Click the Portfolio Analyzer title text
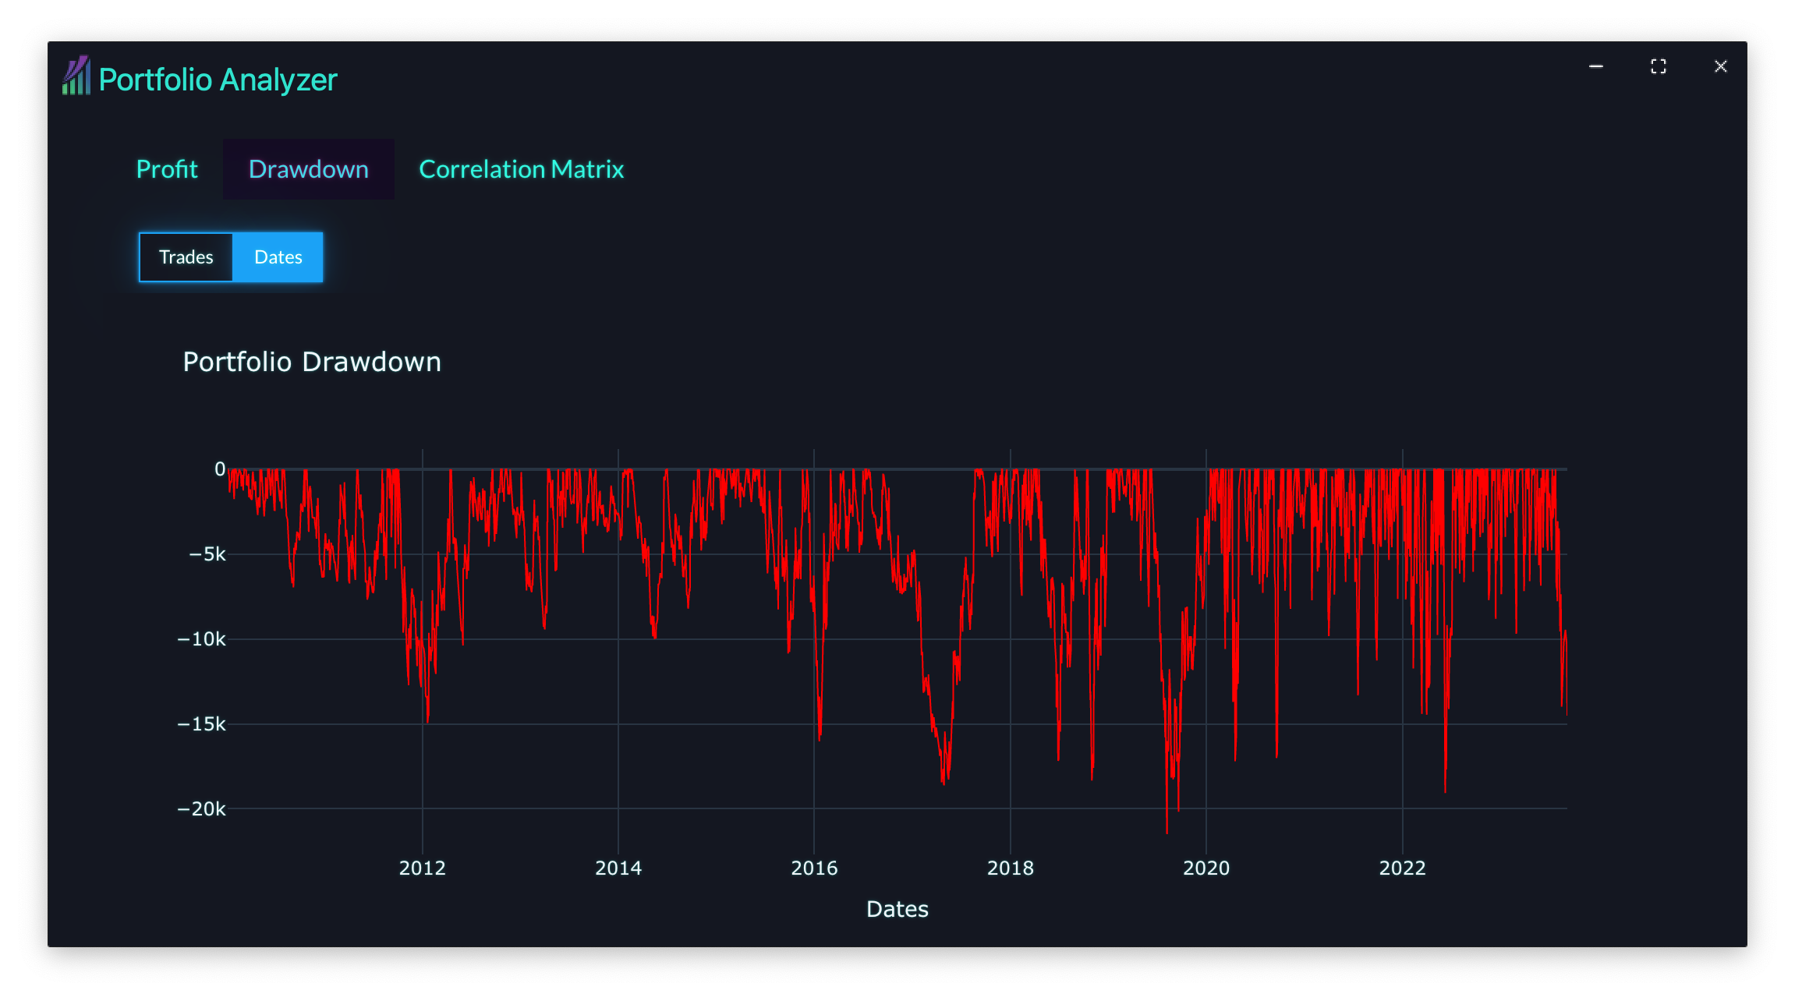This screenshot has width=1795, height=1001. (x=218, y=80)
